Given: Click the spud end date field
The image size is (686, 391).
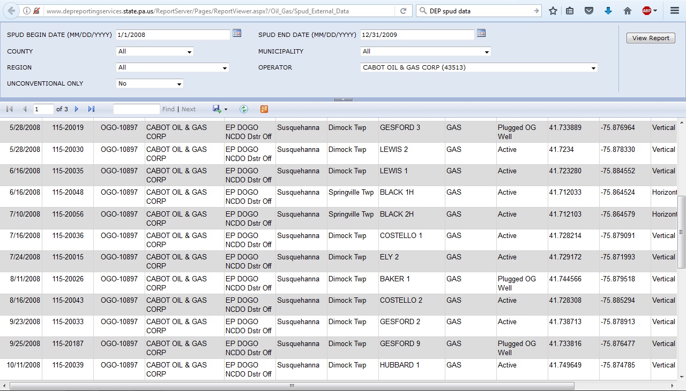Looking at the screenshot, I should pyautogui.click(x=417, y=35).
